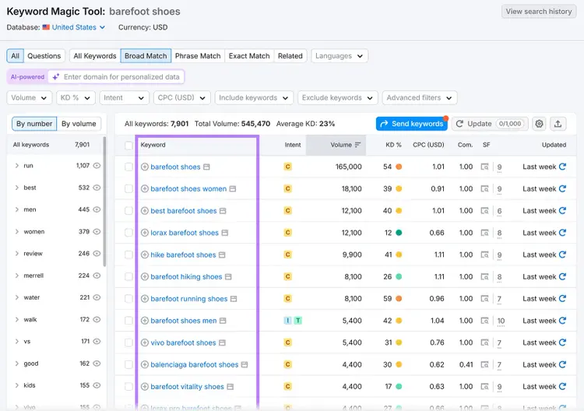
Task: Toggle eye icon for 'run' group
Action: coord(97,166)
